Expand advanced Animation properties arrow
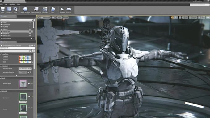 [x=17, y=76]
